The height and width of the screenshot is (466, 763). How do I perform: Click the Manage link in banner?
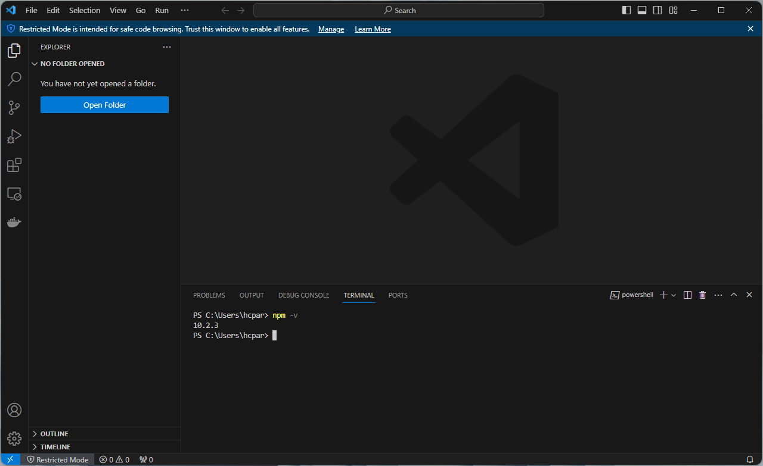coord(331,29)
